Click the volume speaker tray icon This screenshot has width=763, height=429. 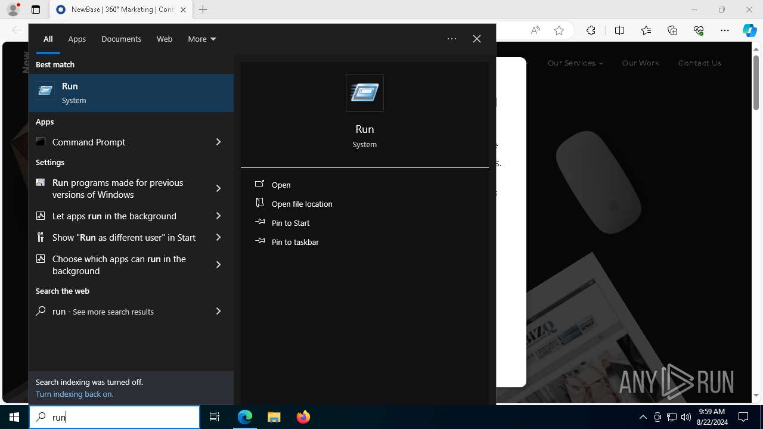point(686,417)
